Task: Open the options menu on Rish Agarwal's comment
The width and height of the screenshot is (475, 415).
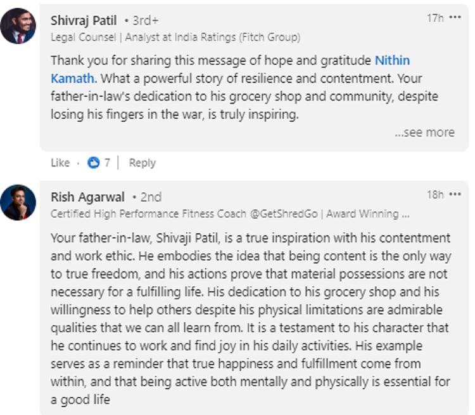Action: click(x=455, y=194)
